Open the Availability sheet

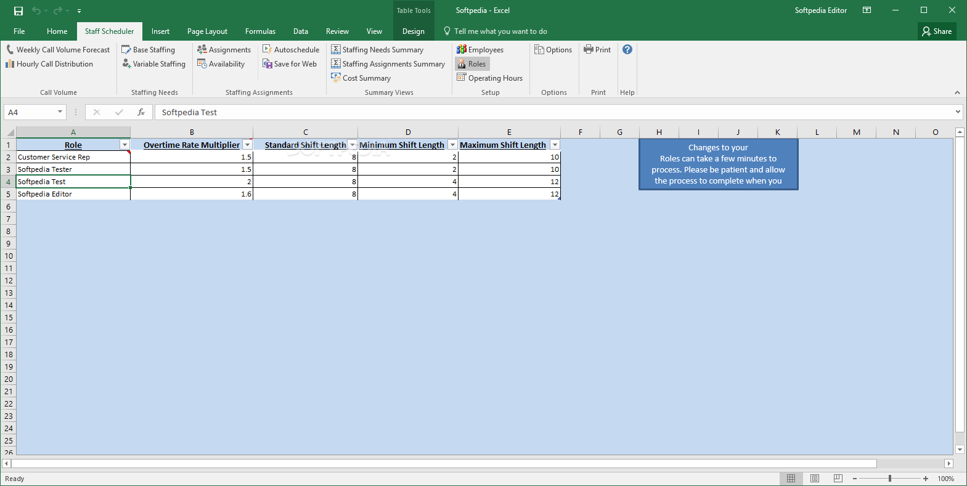point(221,63)
